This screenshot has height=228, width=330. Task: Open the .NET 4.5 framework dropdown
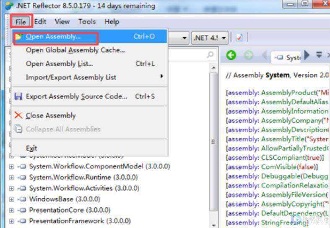point(210,38)
